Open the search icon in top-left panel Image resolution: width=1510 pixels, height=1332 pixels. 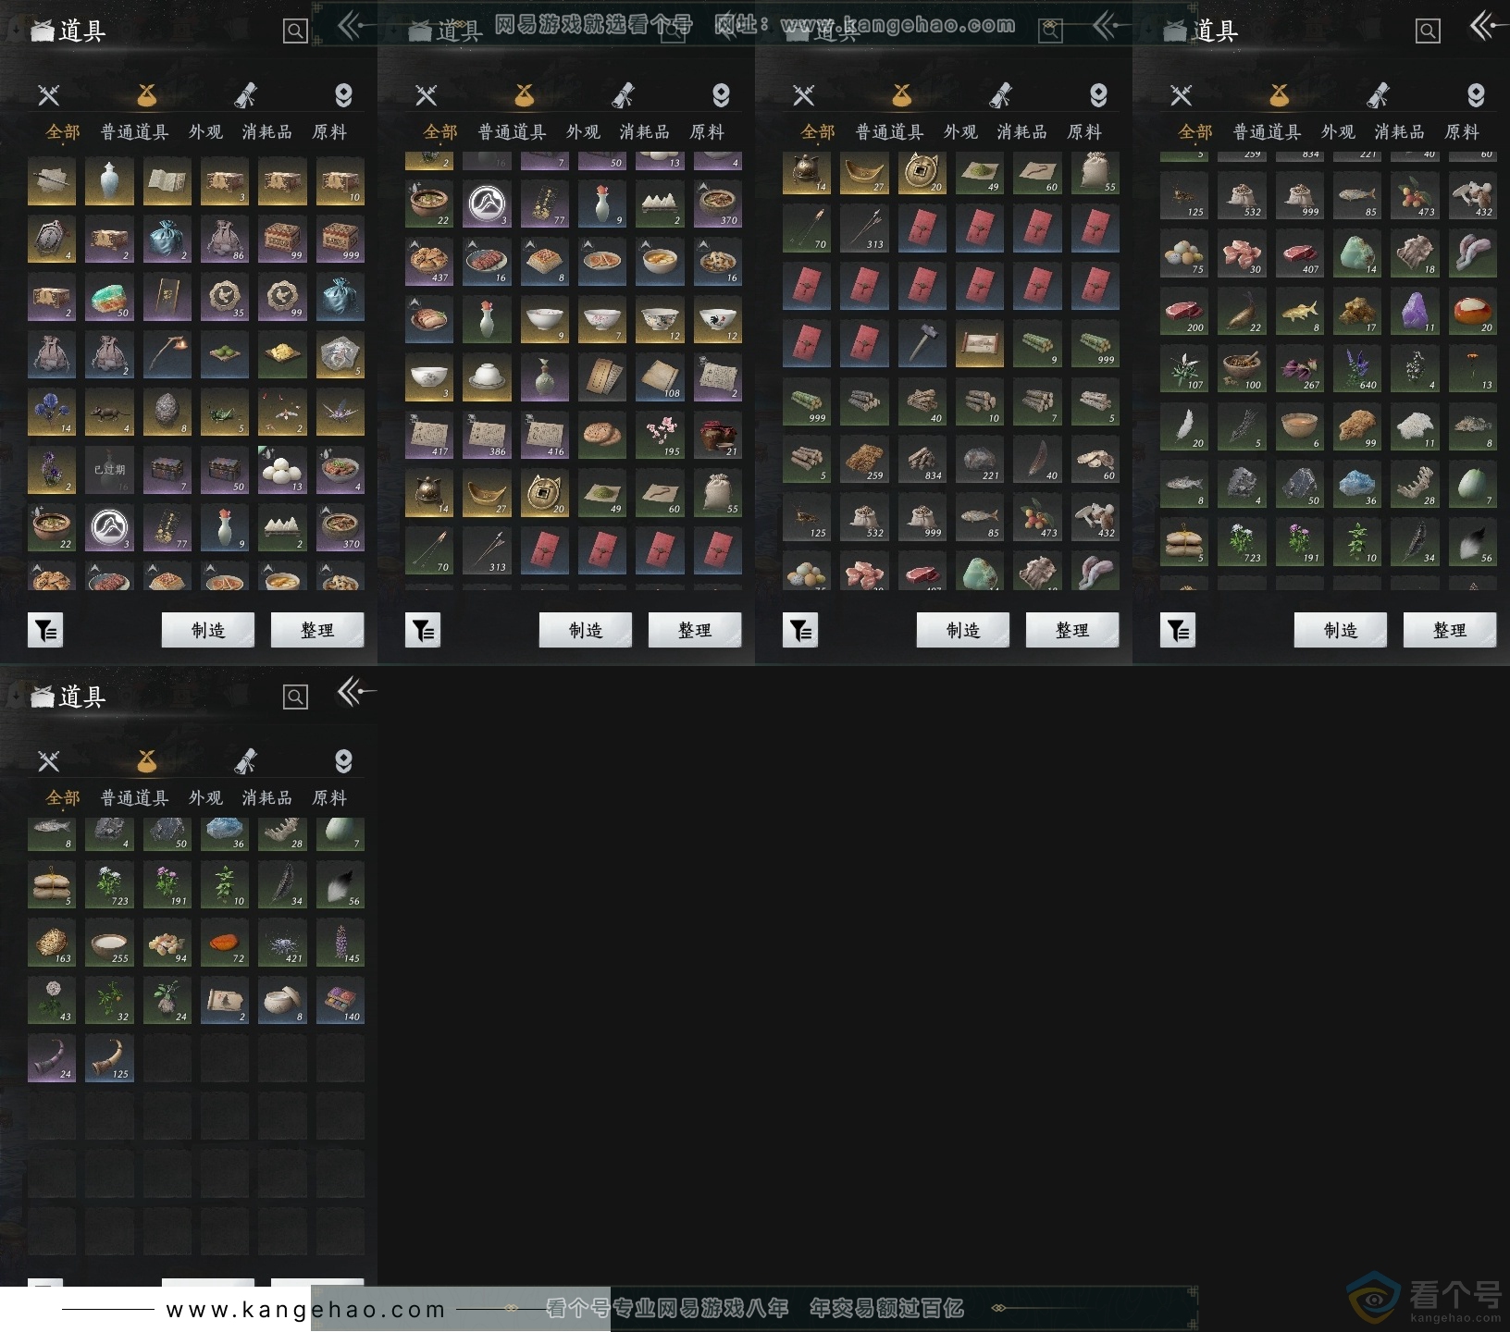[x=295, y=31]
